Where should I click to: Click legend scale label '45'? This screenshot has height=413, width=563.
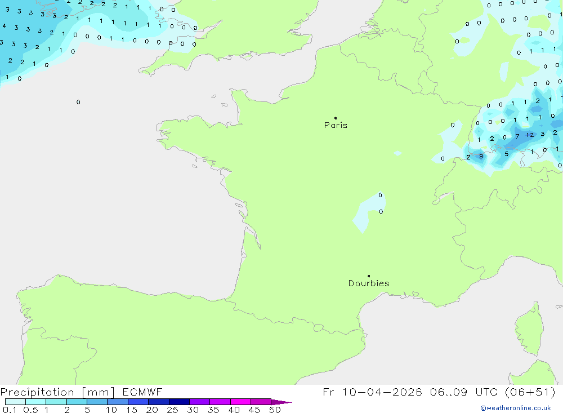tap(254, 410)
